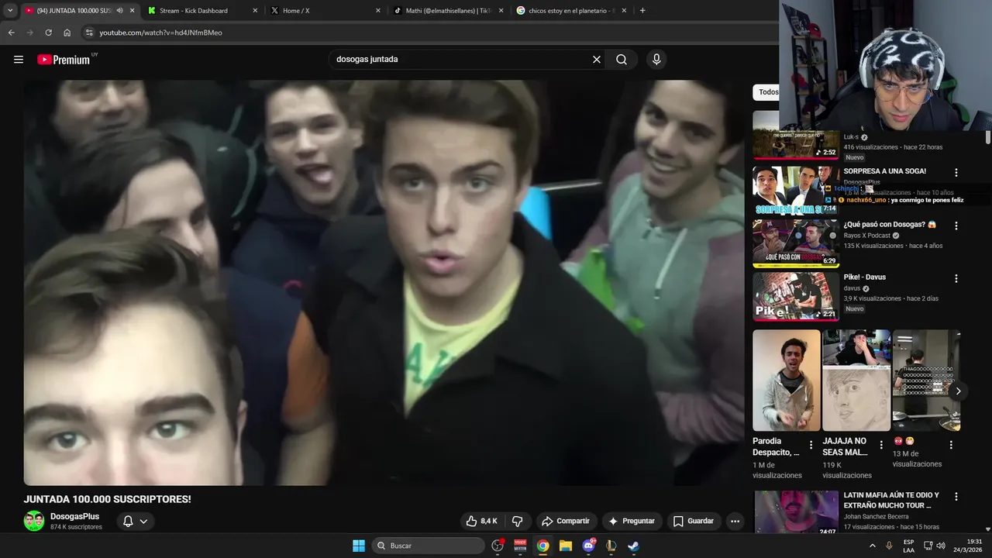Close the Kick Dashboard tab
992x558 pixels.
255,11
